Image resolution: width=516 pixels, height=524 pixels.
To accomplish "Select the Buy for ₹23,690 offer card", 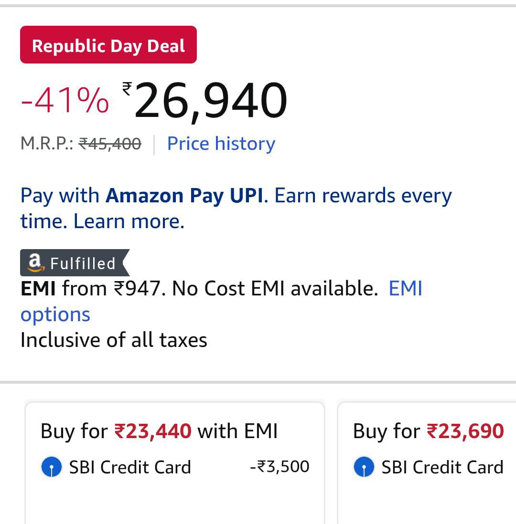I will coord(428,431).
